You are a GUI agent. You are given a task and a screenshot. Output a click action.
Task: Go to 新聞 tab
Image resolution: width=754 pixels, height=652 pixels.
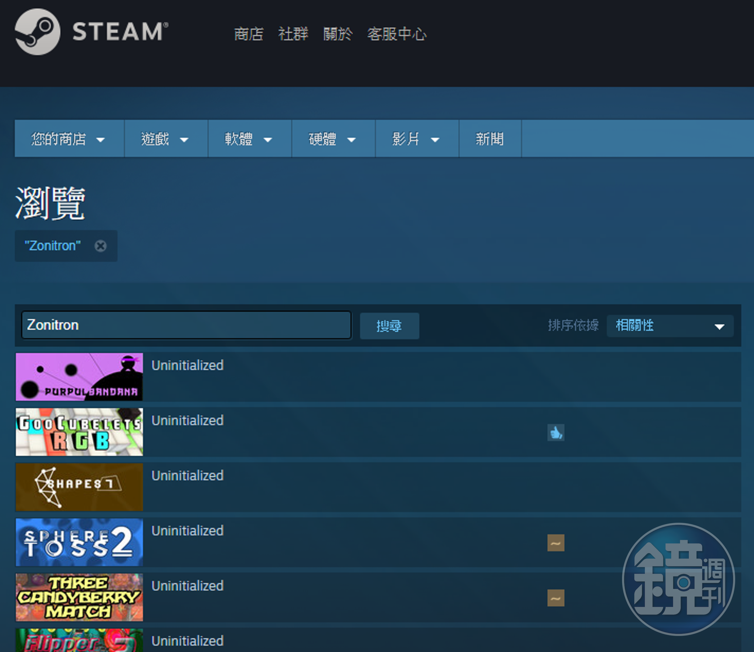point(490,139)
